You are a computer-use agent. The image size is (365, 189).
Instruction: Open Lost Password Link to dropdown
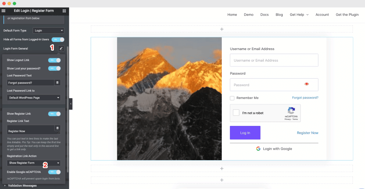34,98
